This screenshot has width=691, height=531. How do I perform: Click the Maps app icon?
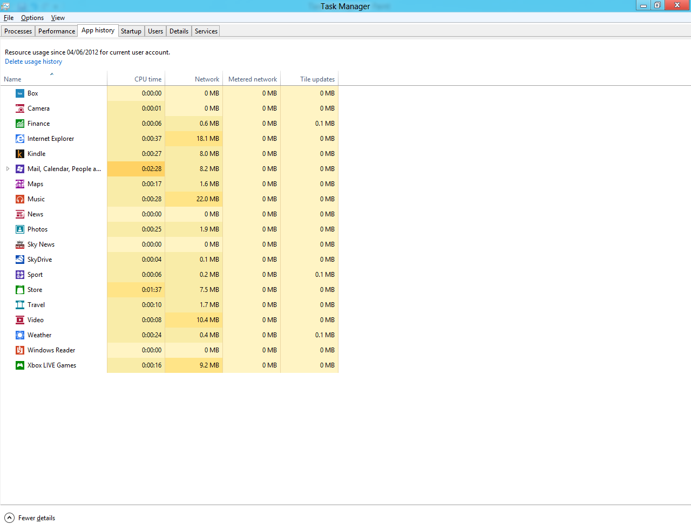coord(20,184)
